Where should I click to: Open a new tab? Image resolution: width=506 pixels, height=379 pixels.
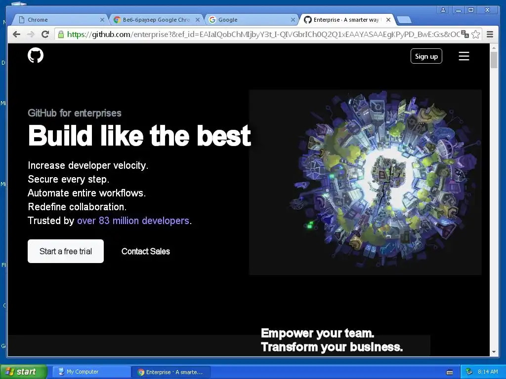coord(404,20)
